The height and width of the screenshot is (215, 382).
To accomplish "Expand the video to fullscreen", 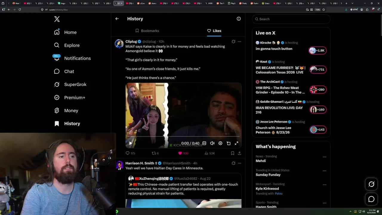I will coord(236,143).
